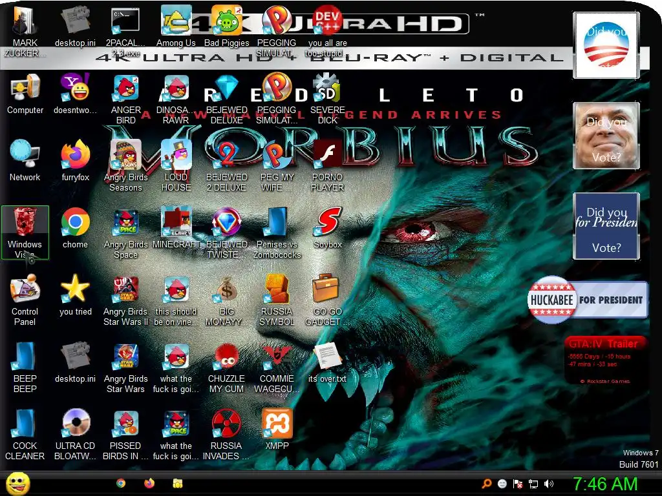Open the Among Us desktop shortcut
This screenshot has height=496, width=662.
click(176, 26)
